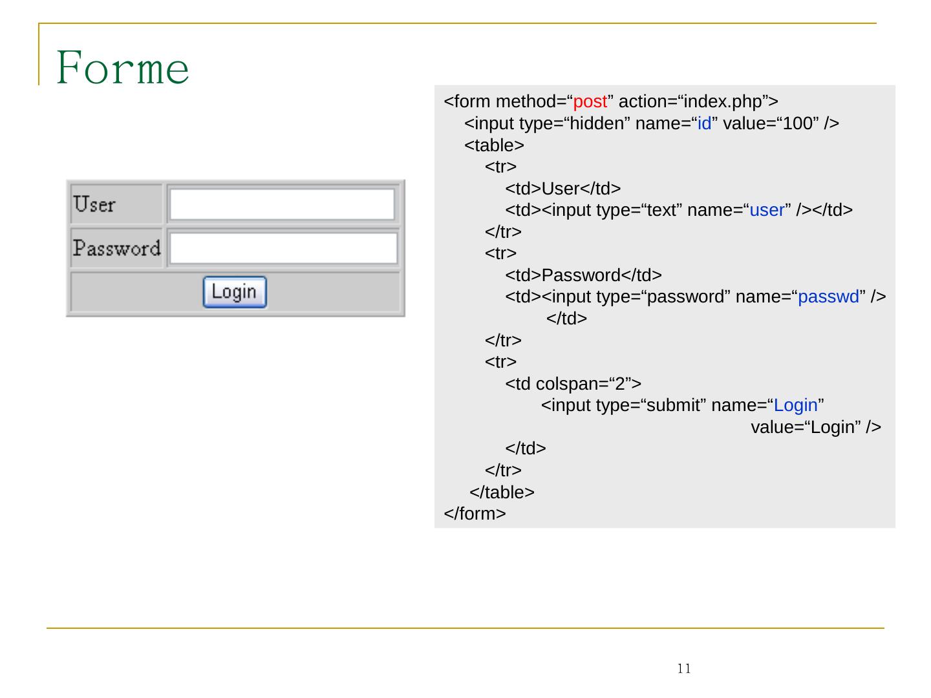Click the blue "user" name in code
The height and width of the screenshot is (698, 931).
(x=767, y=210)
